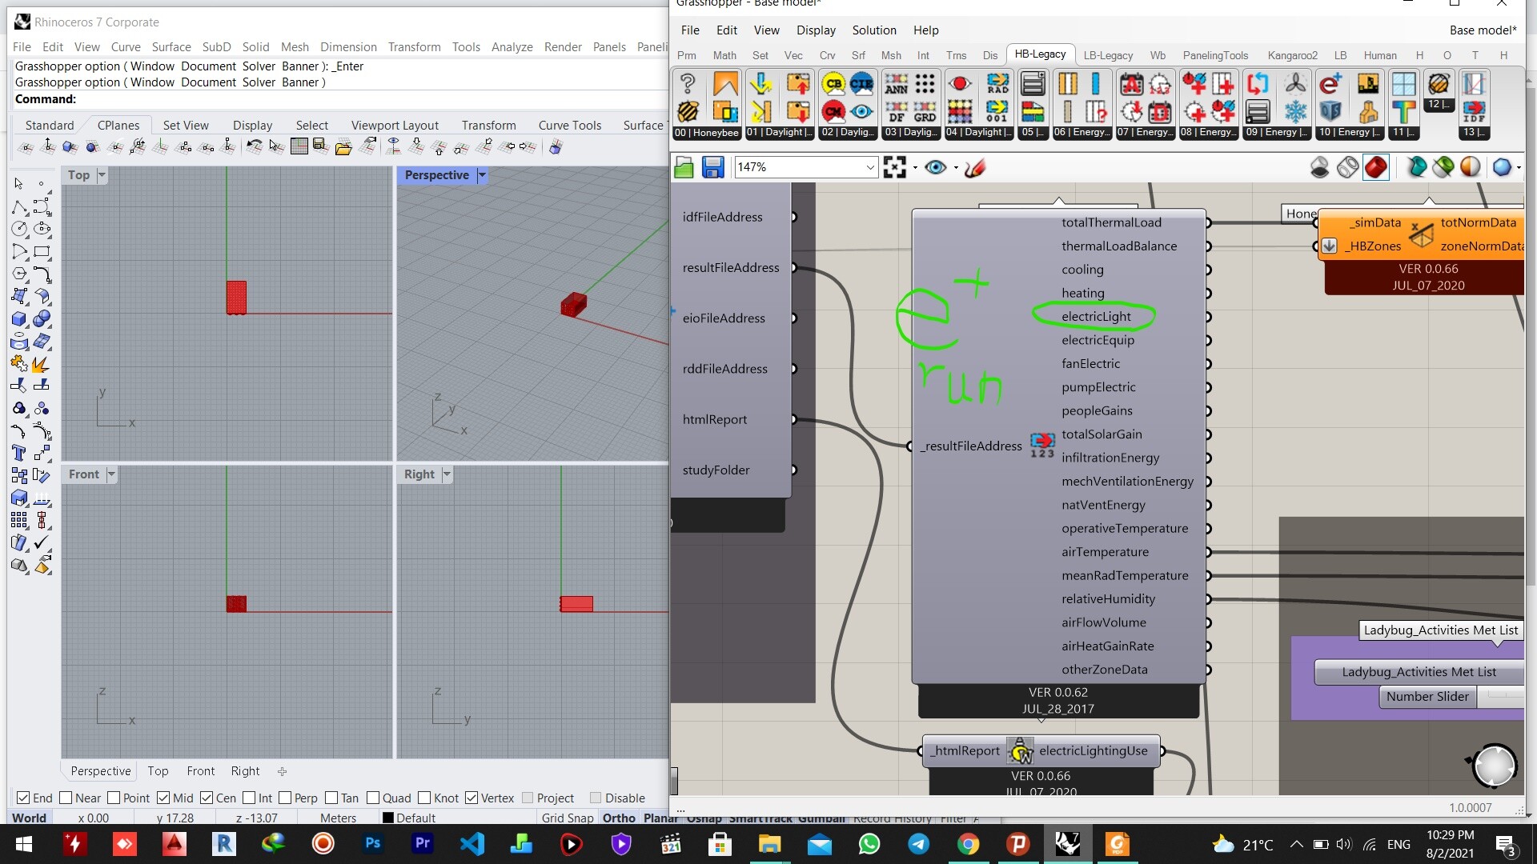
Task: Open the Grasshopper zoom level 147% combo box
Action: pos(805,167)
